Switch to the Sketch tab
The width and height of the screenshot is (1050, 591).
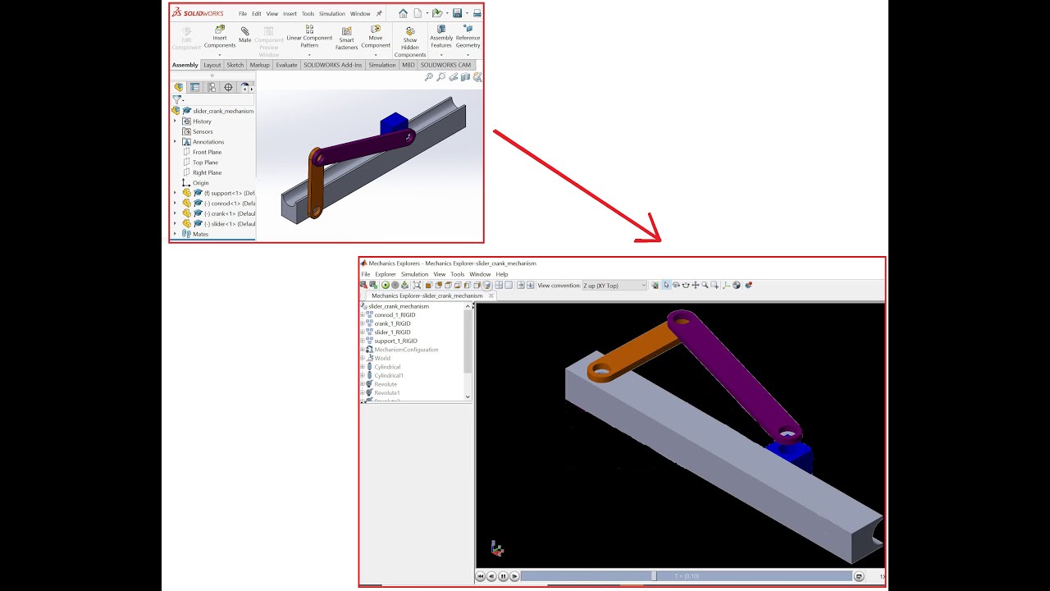click(x=235, y=65)
